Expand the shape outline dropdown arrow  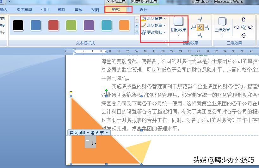[x=164, y=25]
